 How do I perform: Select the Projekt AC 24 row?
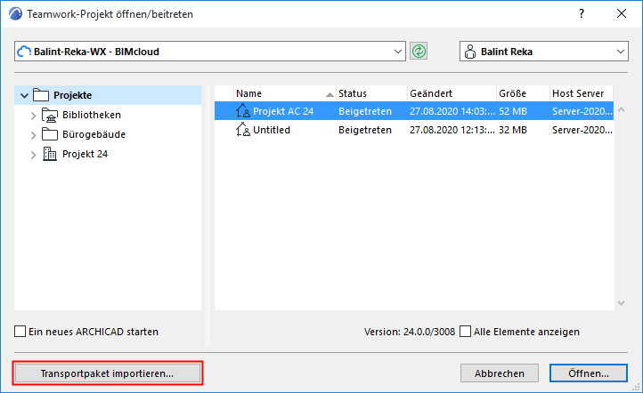pos(414,111)
